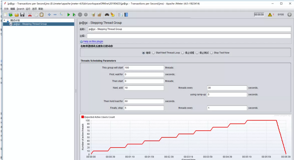This screenshot has height=160, width=294.
Task: Click the Then start threads field
Action: pyautogui.click(x=144, y=81)
